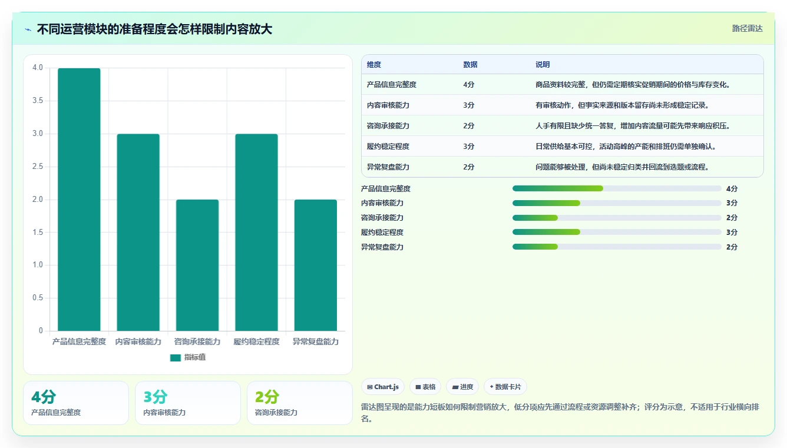
Task: Click the 咨询承接能力 progress bar
Action: [617, 218]
